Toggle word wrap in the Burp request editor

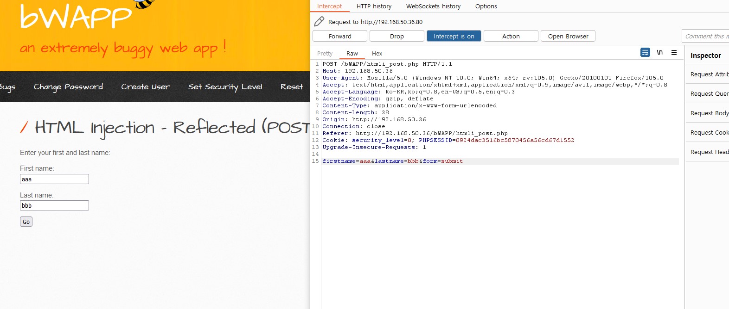(x=645, y=52)
